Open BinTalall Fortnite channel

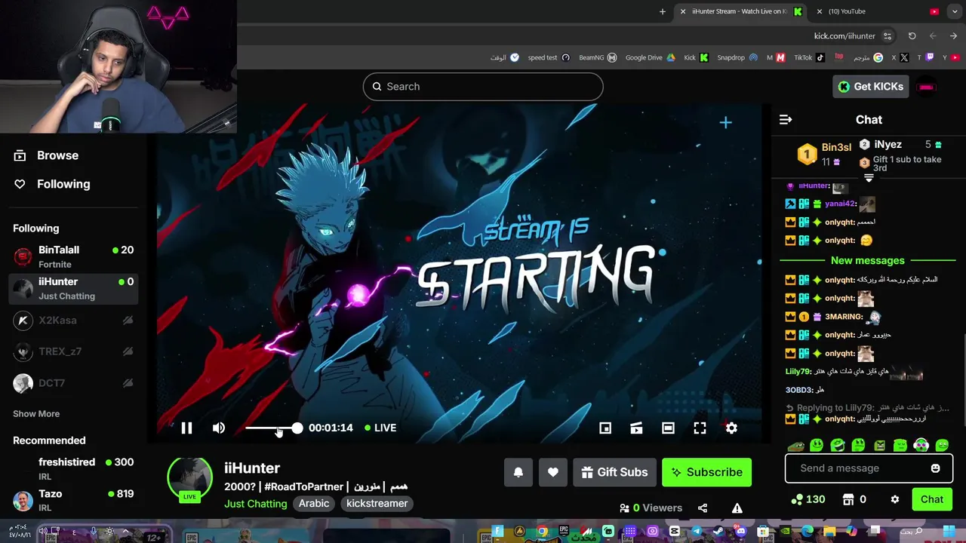[73, 256]
